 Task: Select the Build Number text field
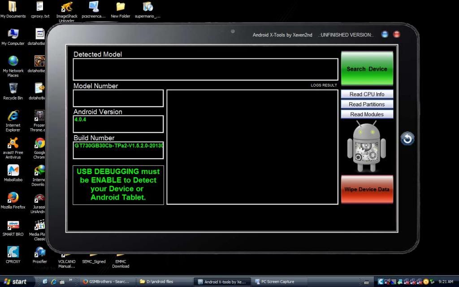coord(118,150)
